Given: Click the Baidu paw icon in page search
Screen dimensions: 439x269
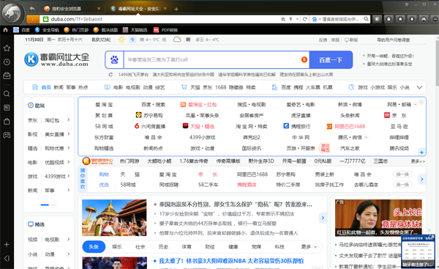Looking at the screenshot, I should coord(114,60).
